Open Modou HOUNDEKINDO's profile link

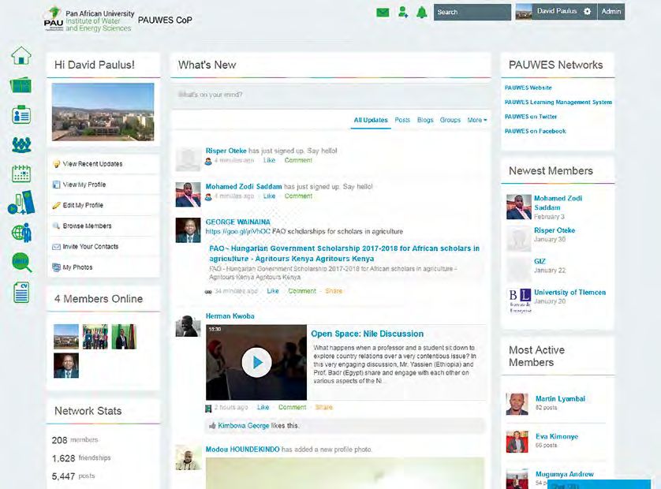pos(242,450)
